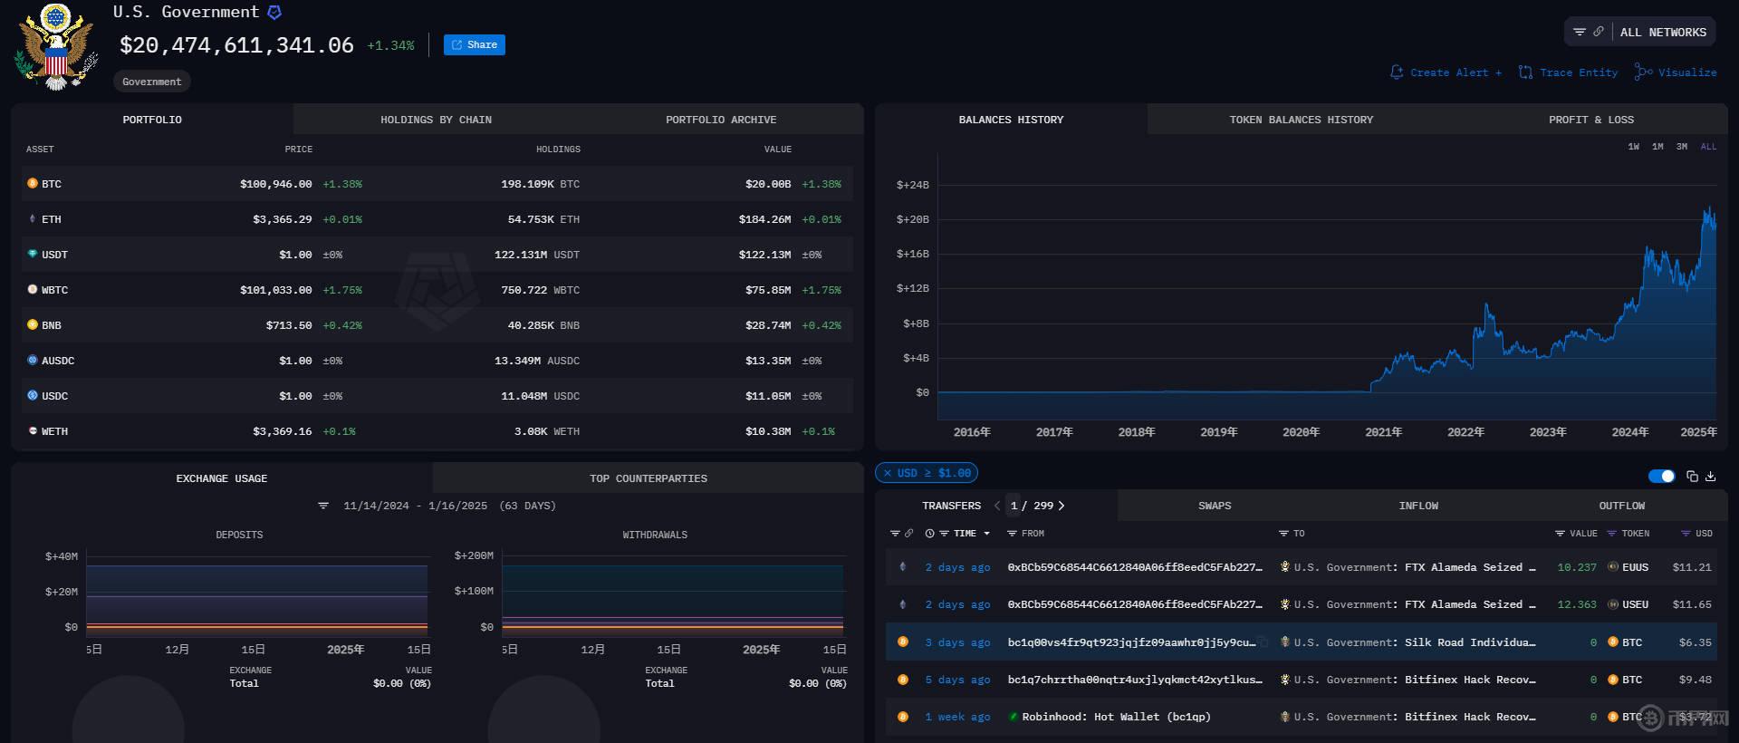Image resolution: width=1739 pixels, height=743 pixels.
Task: Open the 1 week ago transfer link
Action: (957, 717)
